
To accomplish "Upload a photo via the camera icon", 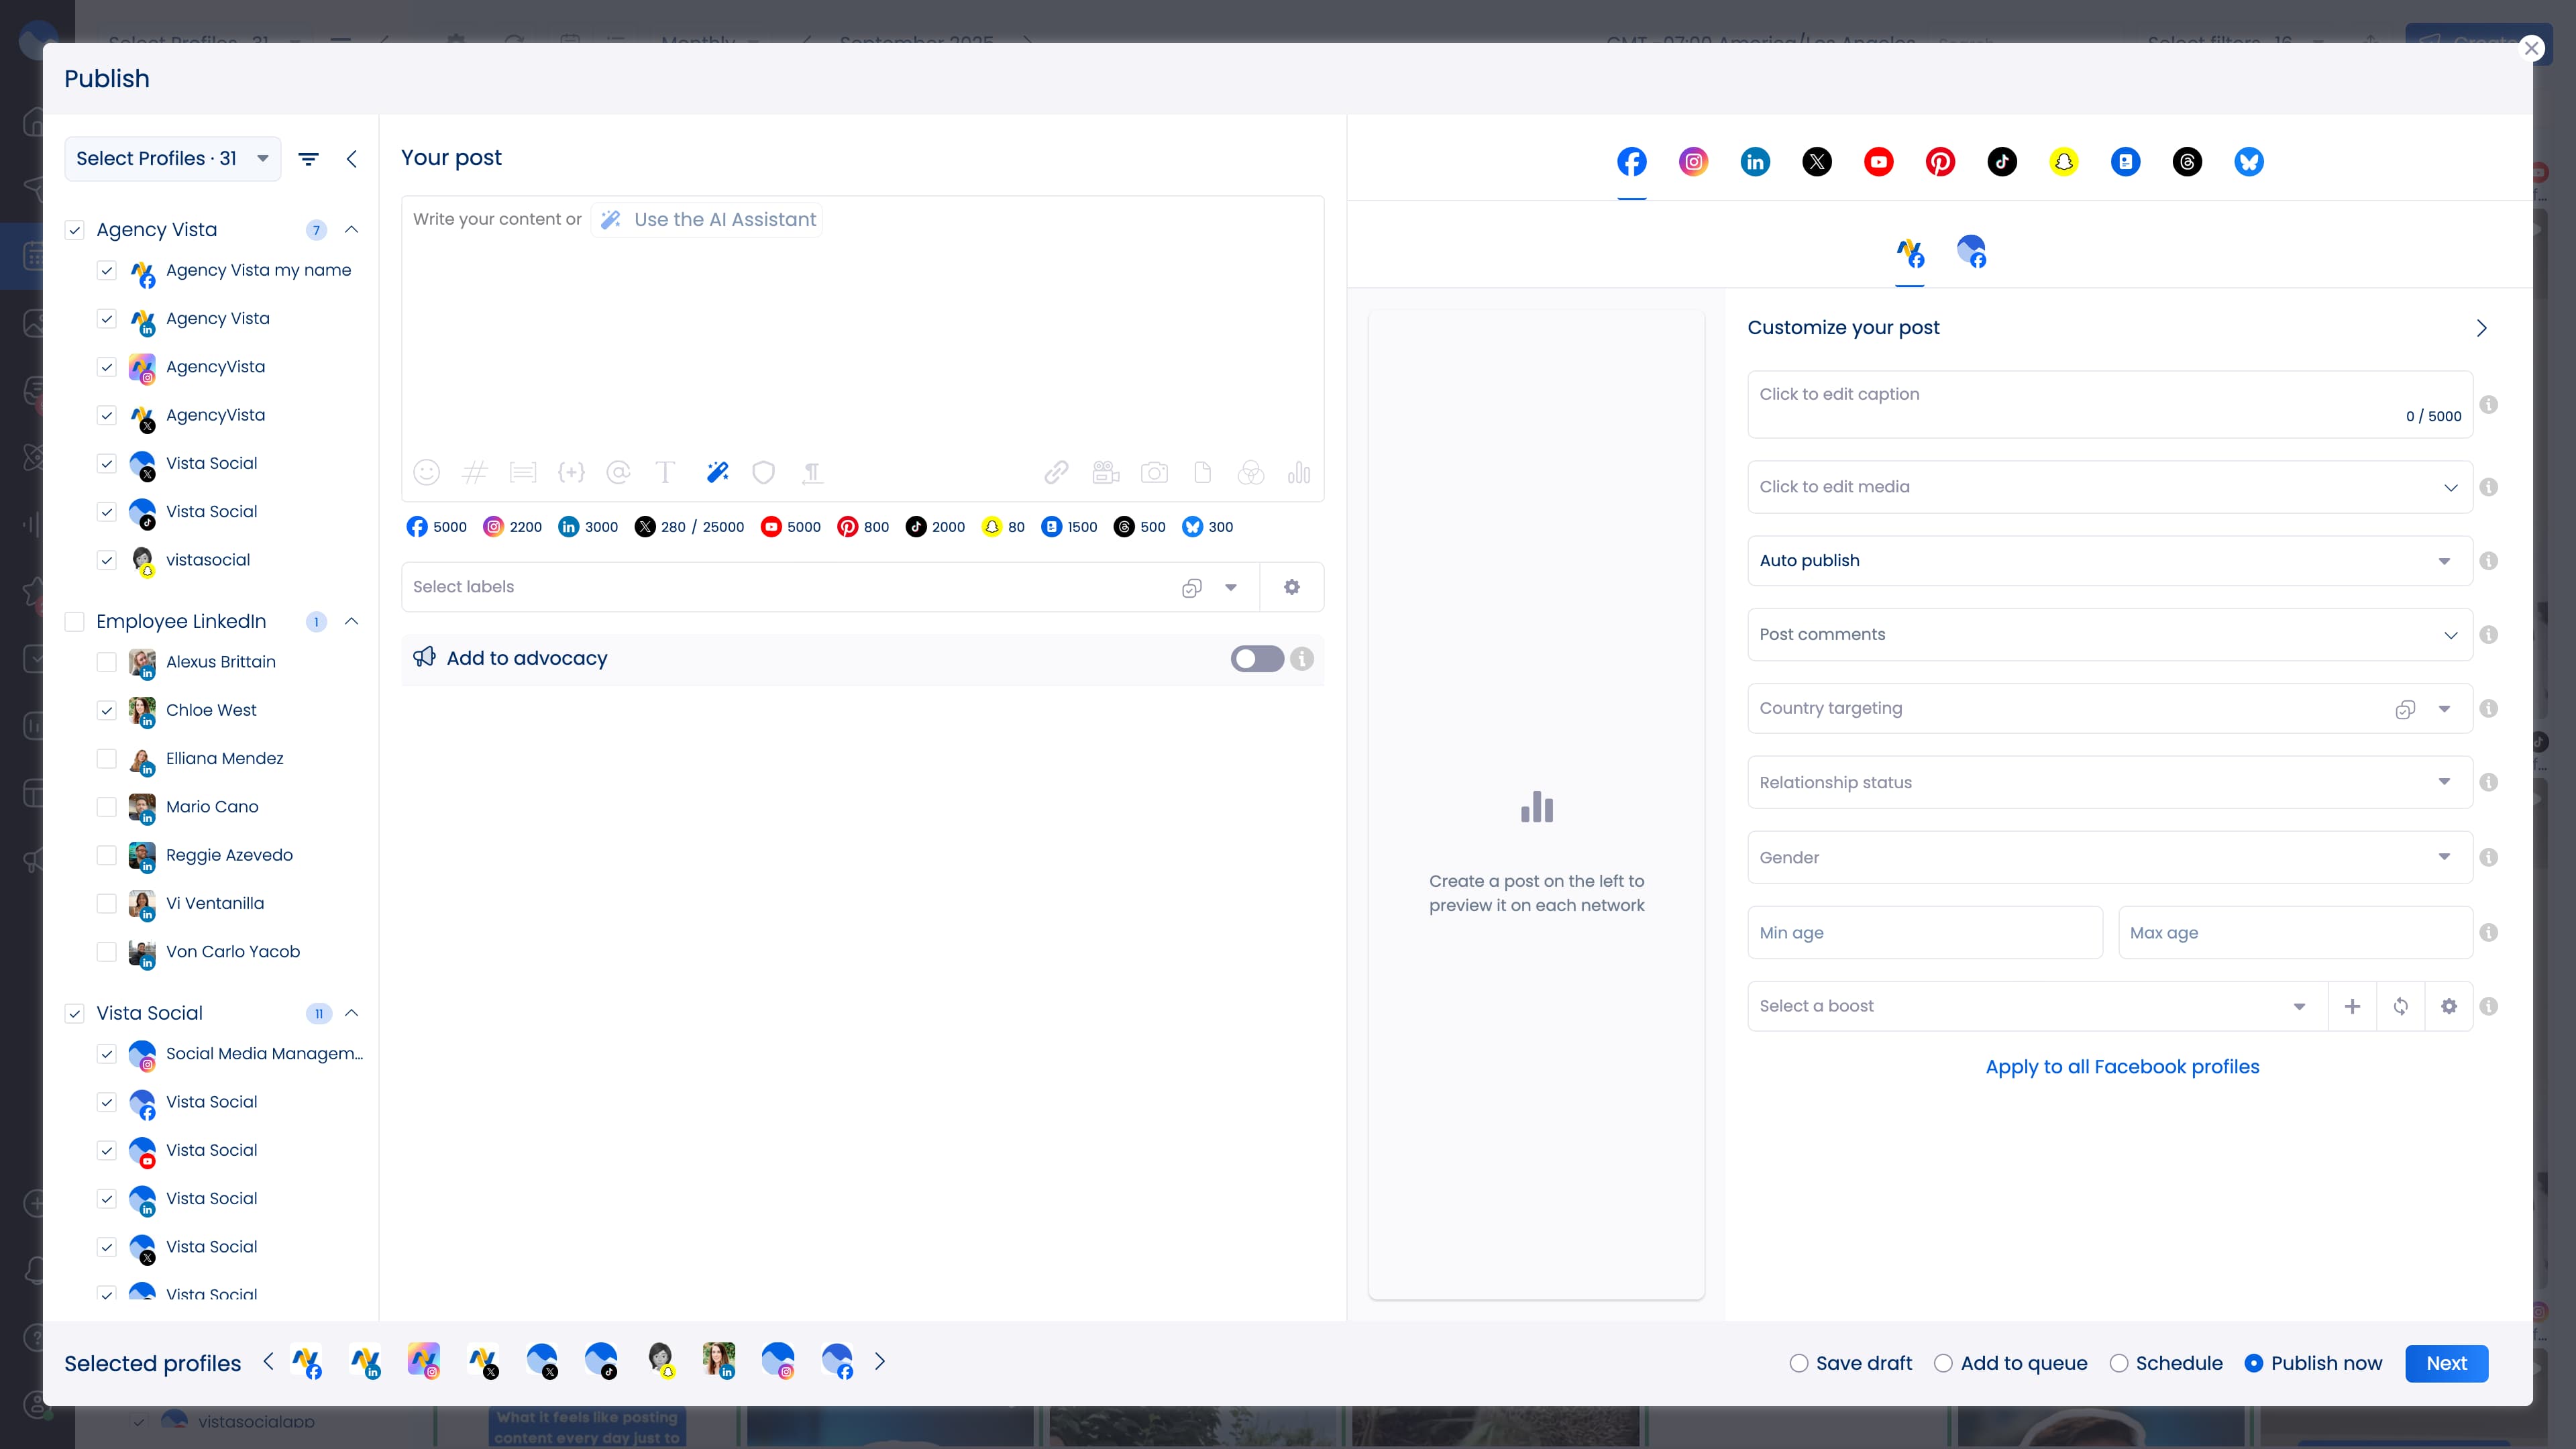I will click(x=1155, y=472).
